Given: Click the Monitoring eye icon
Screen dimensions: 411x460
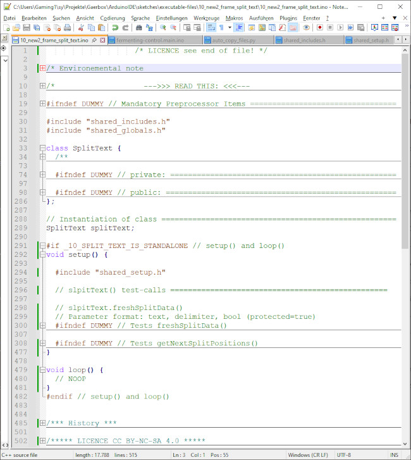Looking at the screenshot, I should (x=306, y=28).
